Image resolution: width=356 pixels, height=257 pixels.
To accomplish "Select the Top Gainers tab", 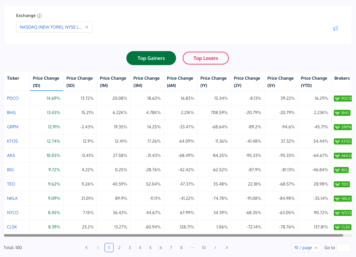I will point(151,58).
